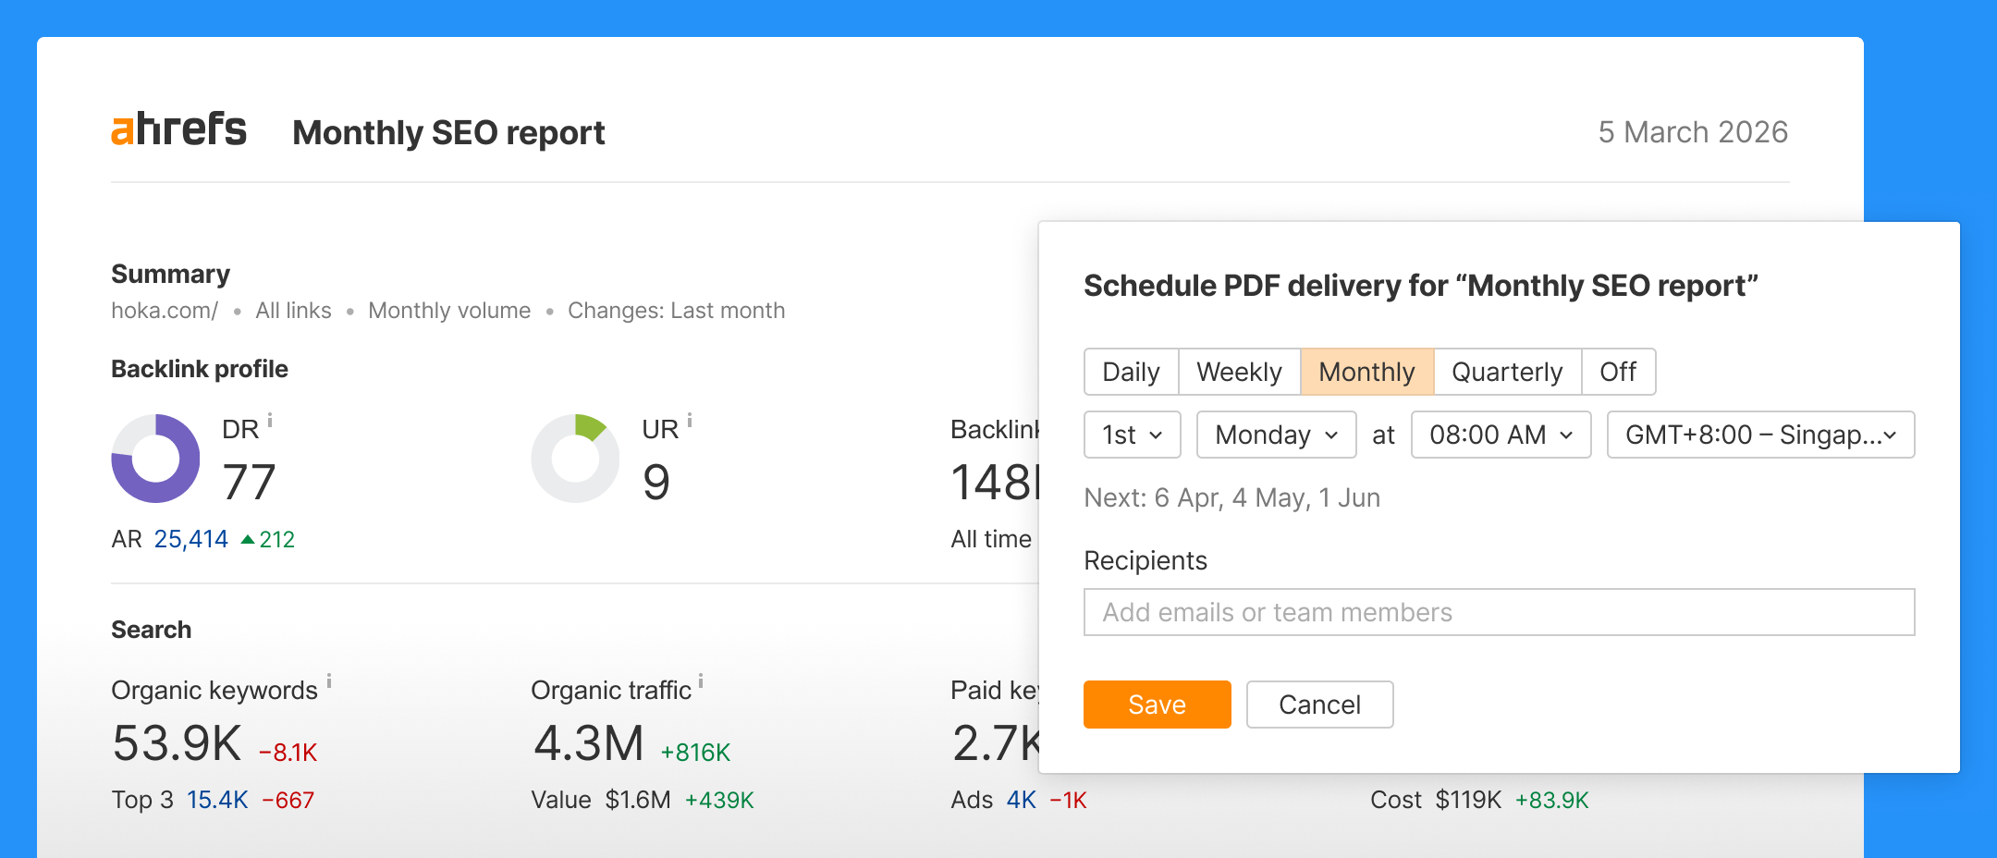Switch to the Monthly tab

click(x=1366, y=372)
